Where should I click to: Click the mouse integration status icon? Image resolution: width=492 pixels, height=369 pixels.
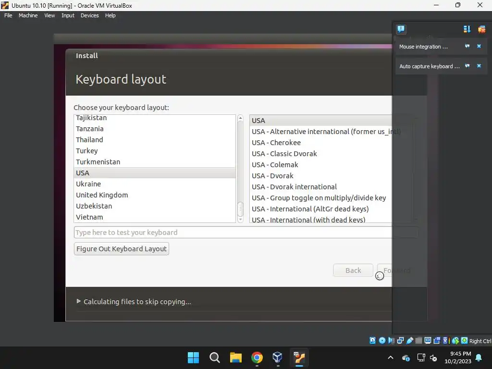pos(455,341)
